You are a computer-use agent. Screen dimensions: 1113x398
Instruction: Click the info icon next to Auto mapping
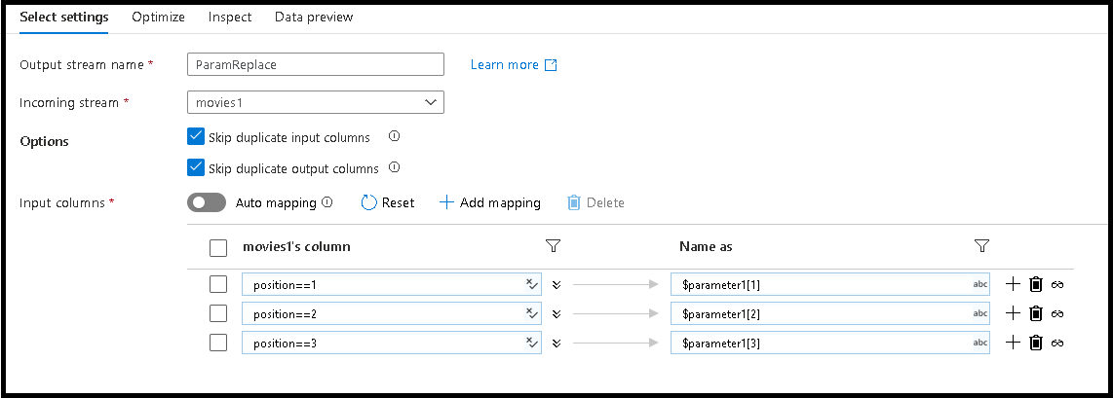[x=327, y=202]
